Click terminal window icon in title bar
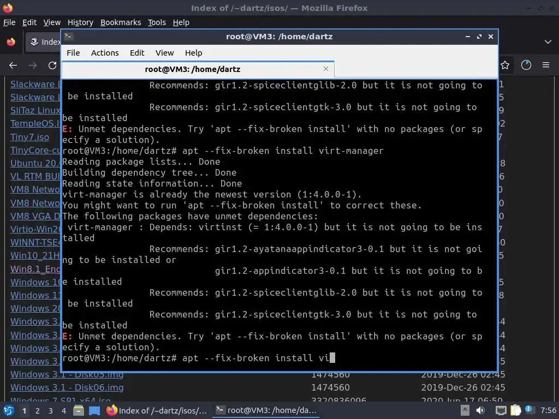 [69, 37]
